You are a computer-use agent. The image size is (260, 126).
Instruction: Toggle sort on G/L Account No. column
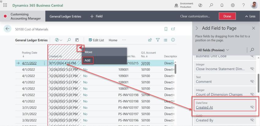coord(148,54)
